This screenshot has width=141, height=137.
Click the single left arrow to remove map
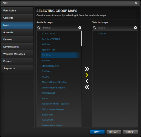coord(87,81)
